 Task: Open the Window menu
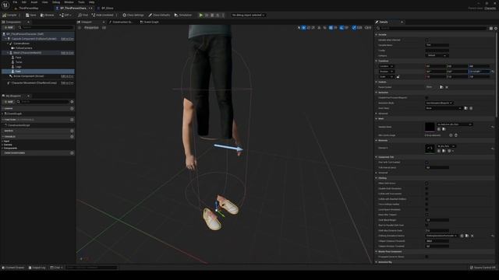(69, 2)
